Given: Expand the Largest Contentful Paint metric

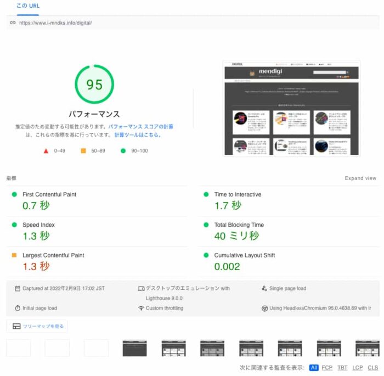Looking at the screenshot, I should [x=97, y=262].
